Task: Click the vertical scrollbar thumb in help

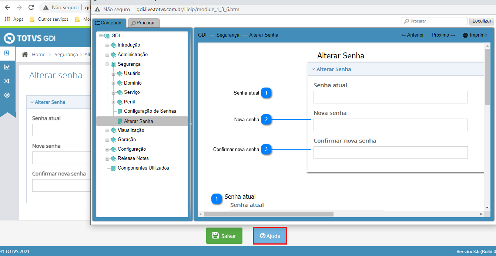Action: click(x=487, y=77)
